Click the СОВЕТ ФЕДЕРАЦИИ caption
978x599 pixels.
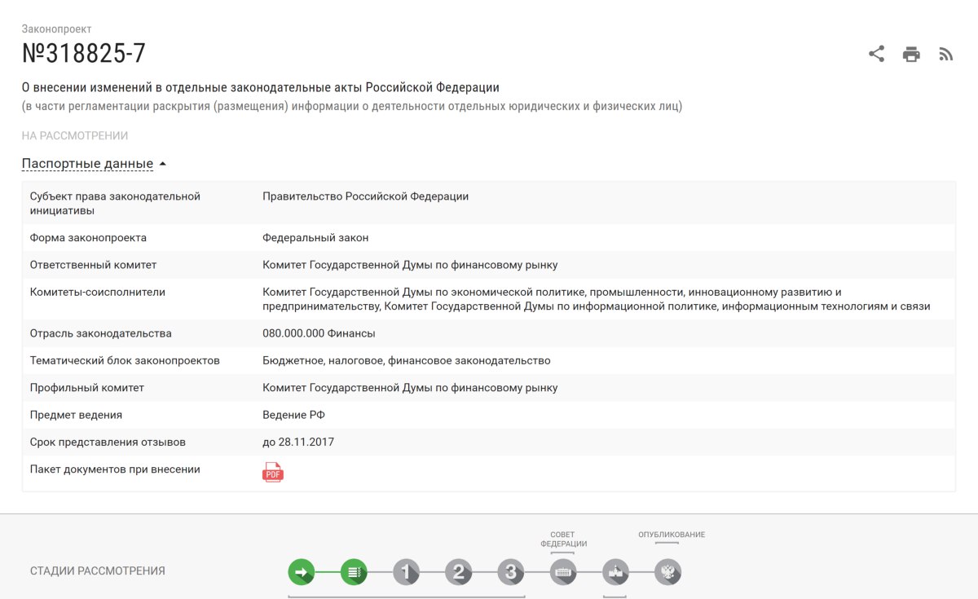pyautogui.click(x=563, y=540)
